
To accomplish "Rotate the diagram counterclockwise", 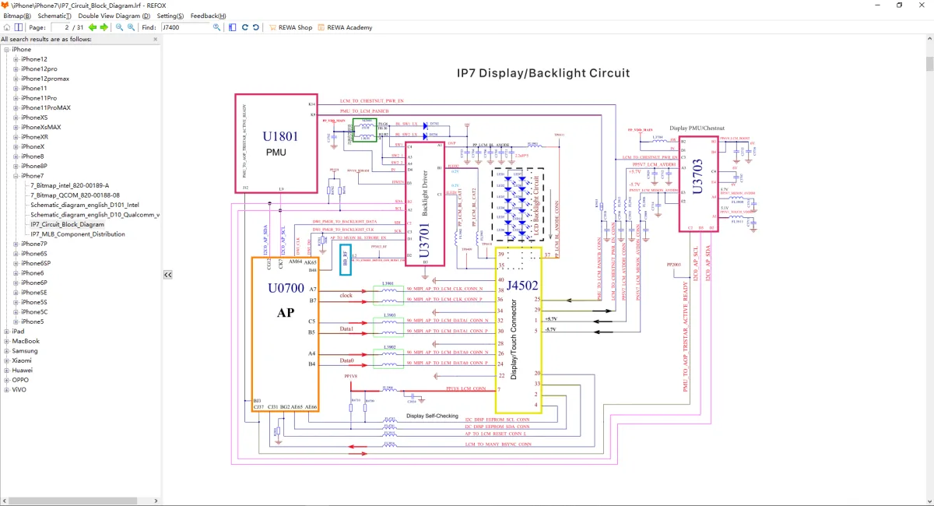I will pos(255,27).
